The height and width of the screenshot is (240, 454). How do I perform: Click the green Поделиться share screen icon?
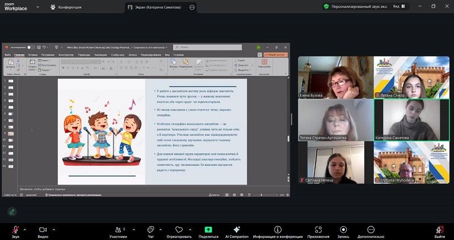tap(208, 230)
